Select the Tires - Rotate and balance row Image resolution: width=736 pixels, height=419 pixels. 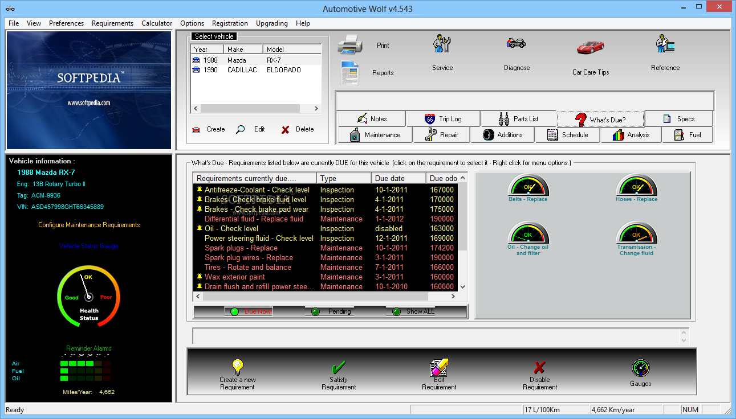click(325, 267)
